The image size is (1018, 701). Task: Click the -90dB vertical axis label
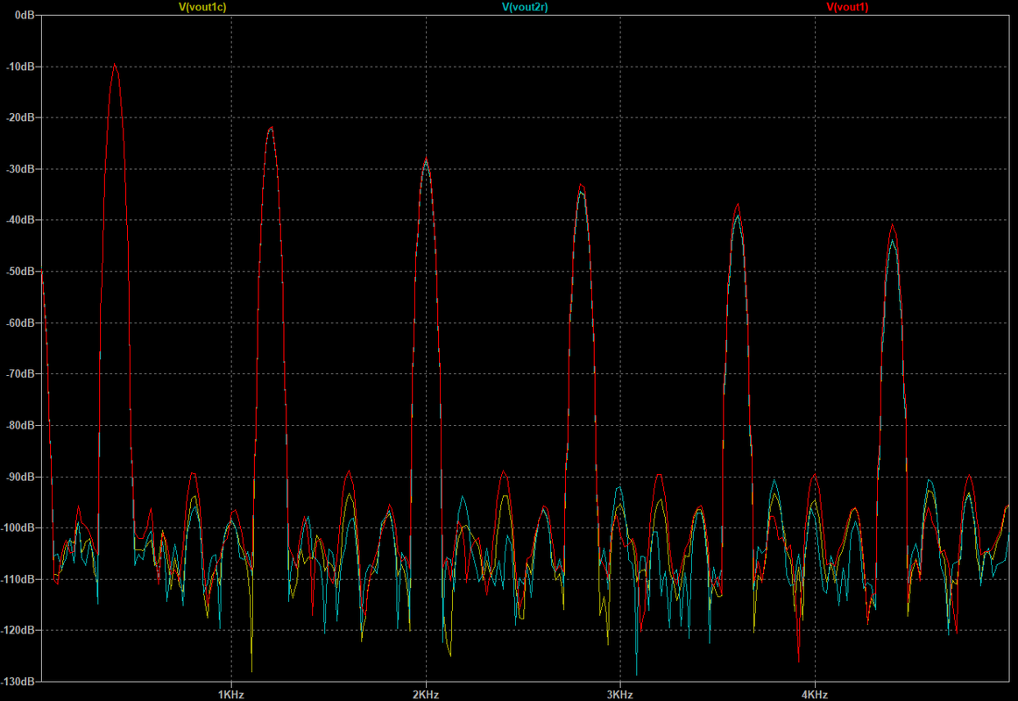click(x=21, y=477)
